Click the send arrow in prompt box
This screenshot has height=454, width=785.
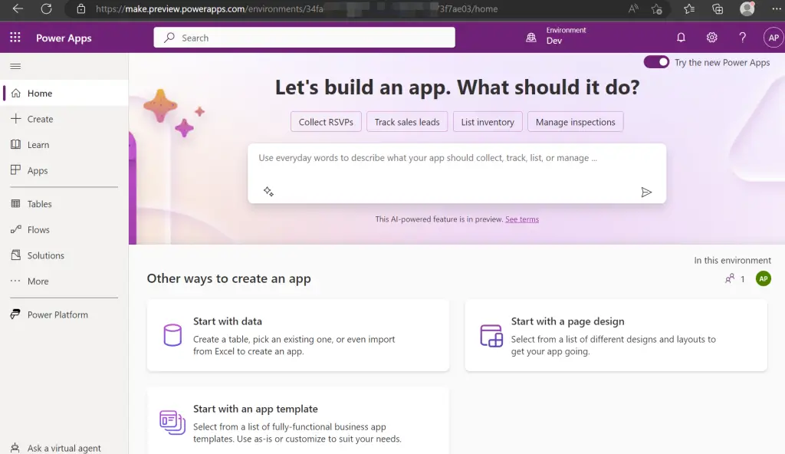[x=646, y=192]
